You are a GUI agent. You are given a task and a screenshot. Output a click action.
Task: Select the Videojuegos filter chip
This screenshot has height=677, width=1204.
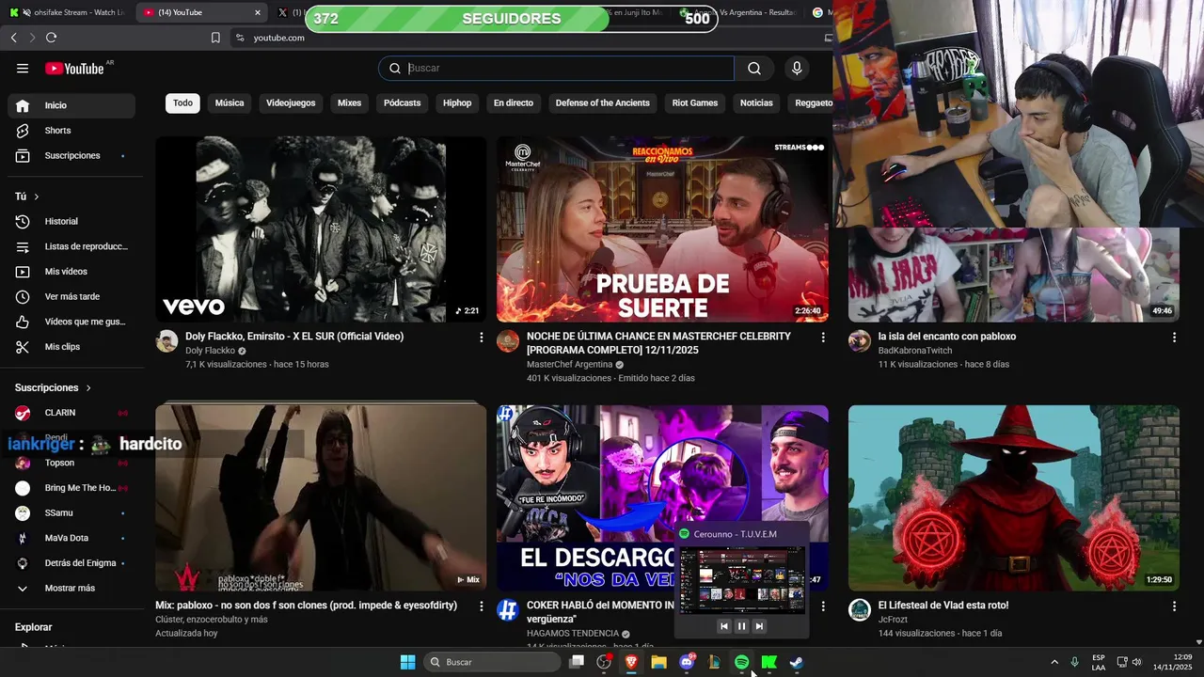(x=291, y=103)
